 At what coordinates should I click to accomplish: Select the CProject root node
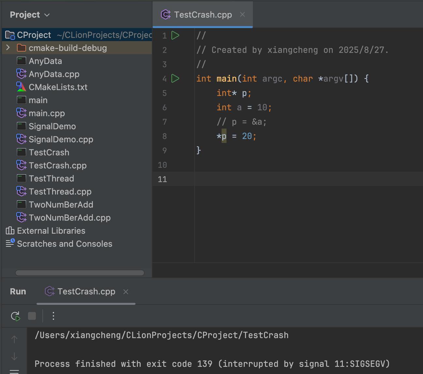[x=34, y=35]
